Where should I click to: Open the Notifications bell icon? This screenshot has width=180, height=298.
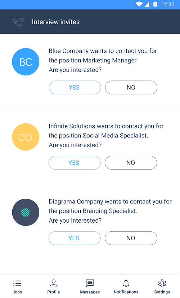click(126, 283)
